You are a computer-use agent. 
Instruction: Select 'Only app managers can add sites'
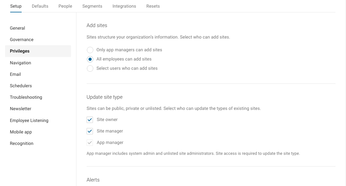(90, 50)
